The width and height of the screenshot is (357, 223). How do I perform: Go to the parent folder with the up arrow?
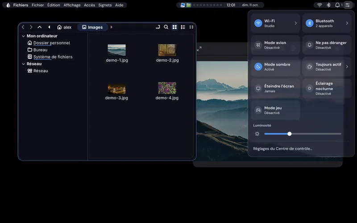point(39,27)
